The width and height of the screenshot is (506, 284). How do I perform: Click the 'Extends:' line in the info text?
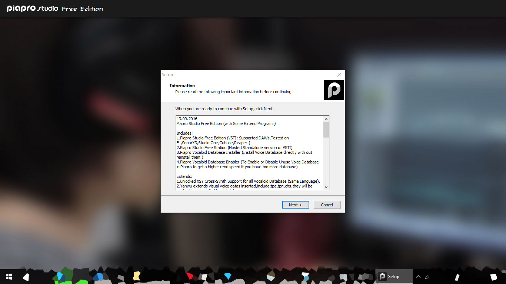tap(184, 176)
